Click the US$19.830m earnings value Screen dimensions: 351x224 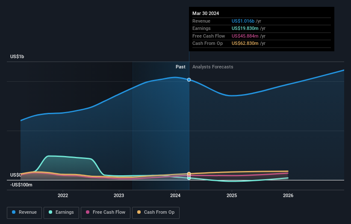click(x=245, y=28)
